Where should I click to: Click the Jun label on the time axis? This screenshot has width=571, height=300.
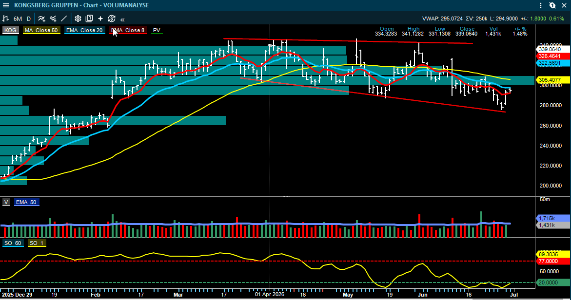[x=422, y=295]
